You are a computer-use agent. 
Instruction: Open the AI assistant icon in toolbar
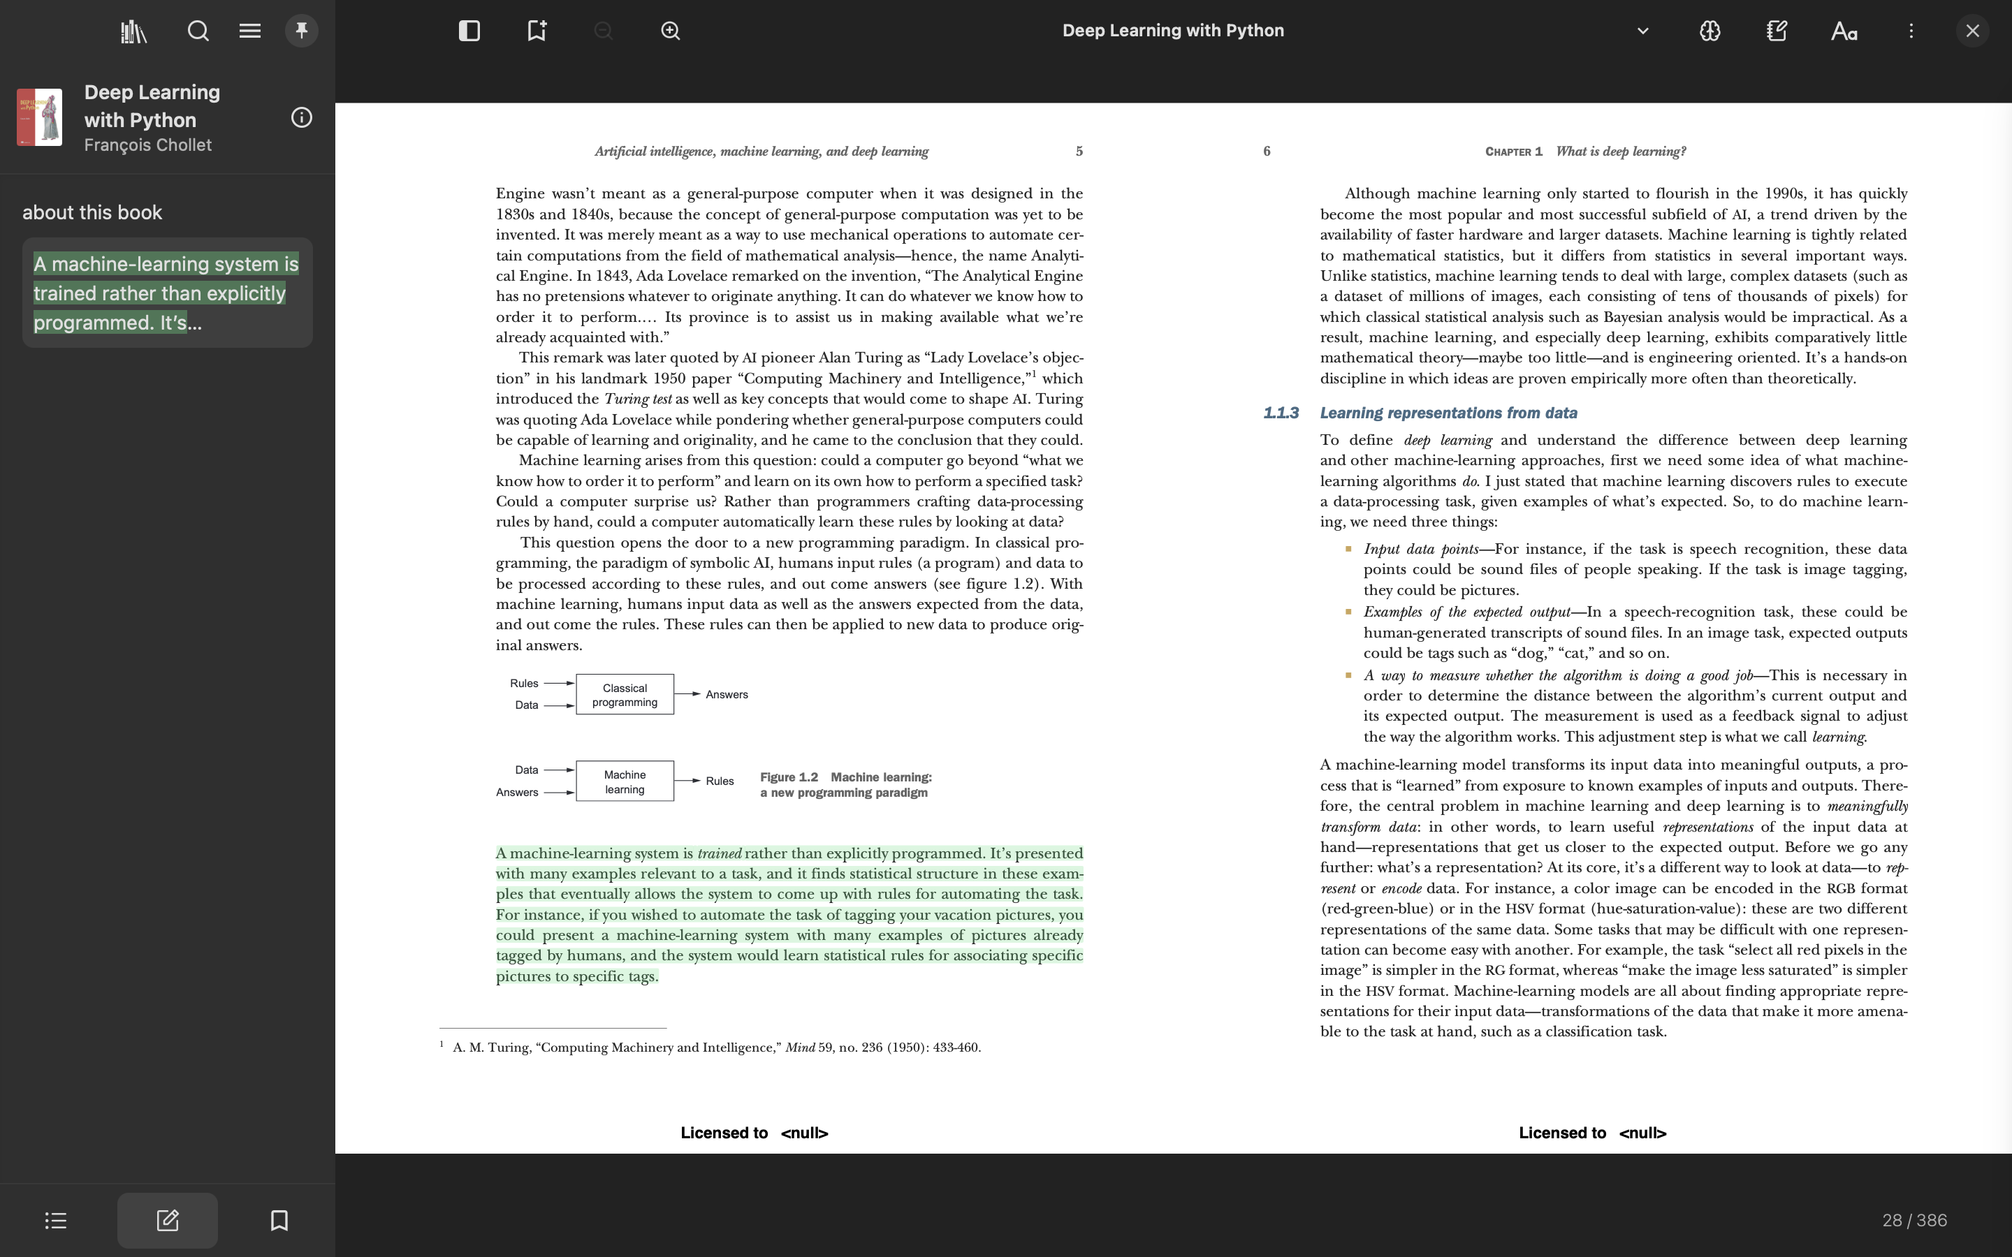pyautogui.click(x=1710, y=31)
